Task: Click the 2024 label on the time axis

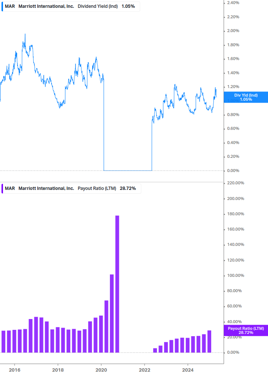Action: click(x=188, y=370)
